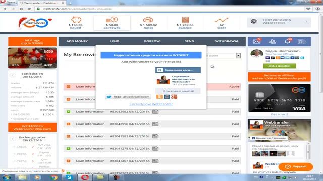Open the ADD MONEY tab
Image resolution: width=323 pixels, height=181 pixels.
(x=77, y=41)
